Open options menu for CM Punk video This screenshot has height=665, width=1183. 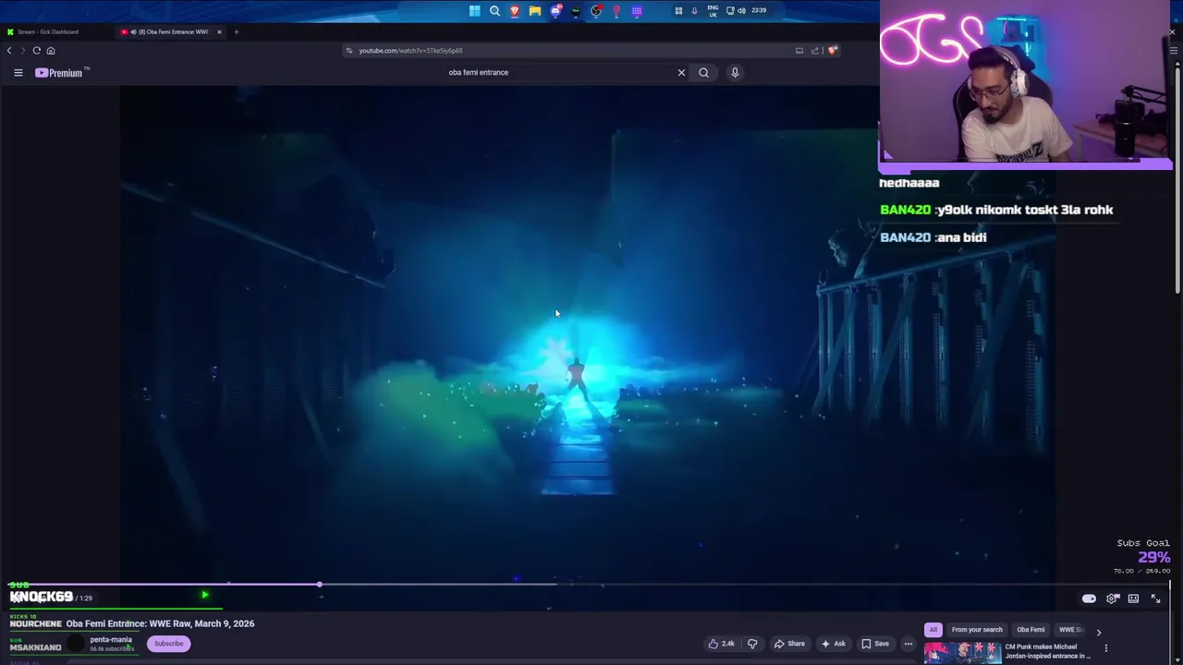click(x=1105, y=647)
